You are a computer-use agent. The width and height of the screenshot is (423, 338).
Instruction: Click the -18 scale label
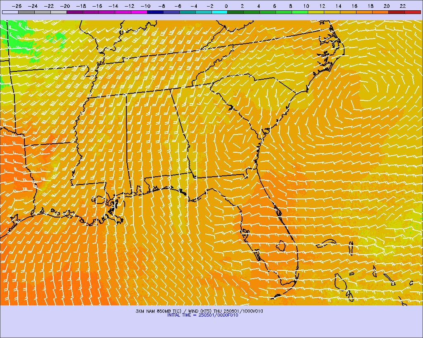tap(81, 6)
